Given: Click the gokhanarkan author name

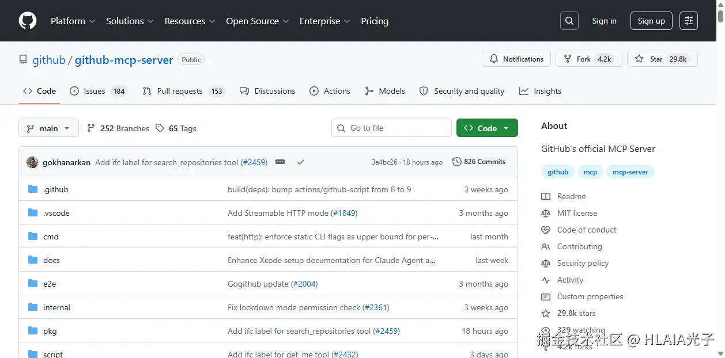Looking at the screenshot, I should 66,162.
